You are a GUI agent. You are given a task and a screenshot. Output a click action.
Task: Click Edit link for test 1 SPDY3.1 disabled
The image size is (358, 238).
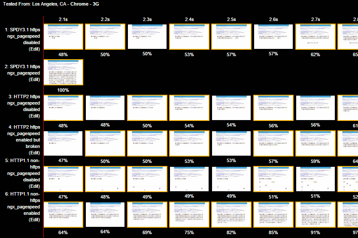point(34,49)
